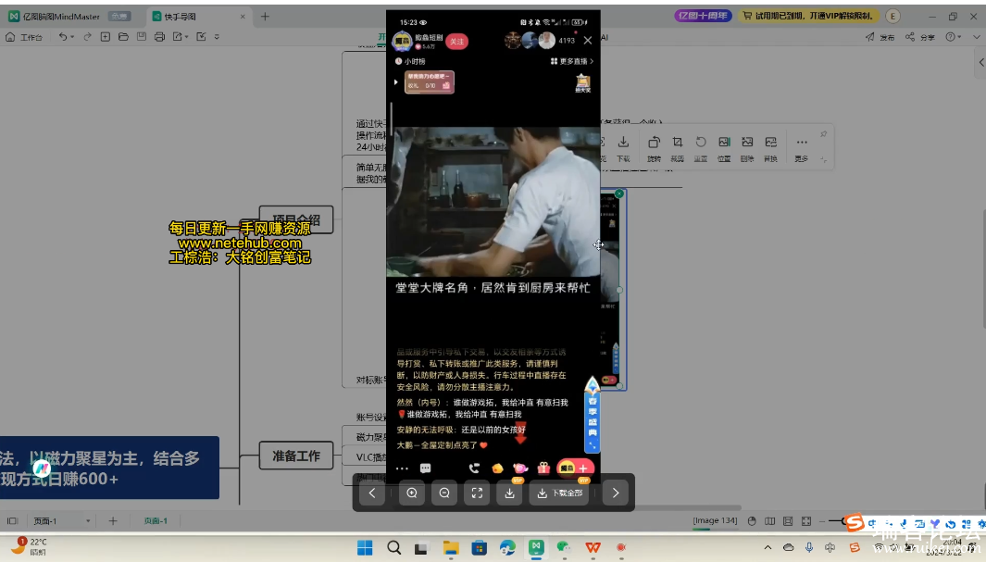Add a new tab with the plus button
Viewport: 986px width, 562px height.
tap(265, 17)
